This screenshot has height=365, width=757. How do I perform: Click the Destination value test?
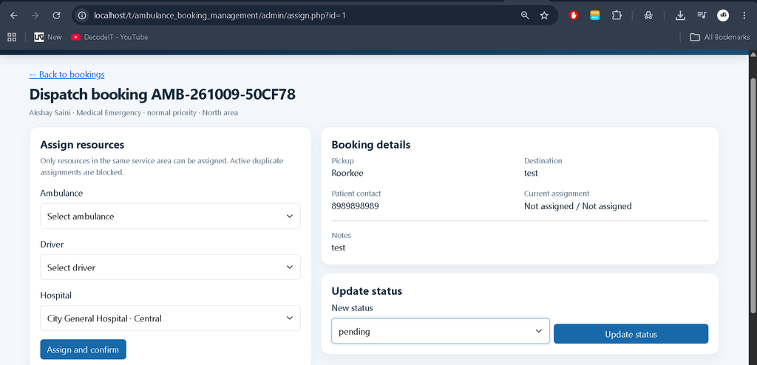531,173
